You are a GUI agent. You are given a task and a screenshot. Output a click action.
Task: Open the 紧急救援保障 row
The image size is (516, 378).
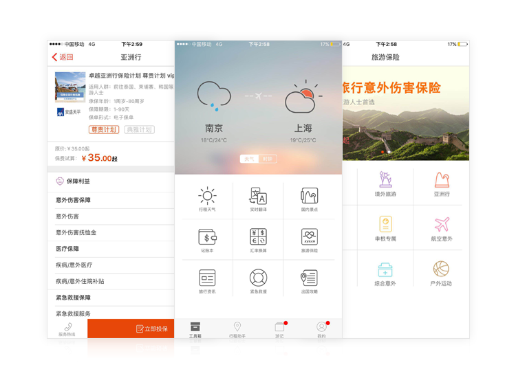click(111, 298)
